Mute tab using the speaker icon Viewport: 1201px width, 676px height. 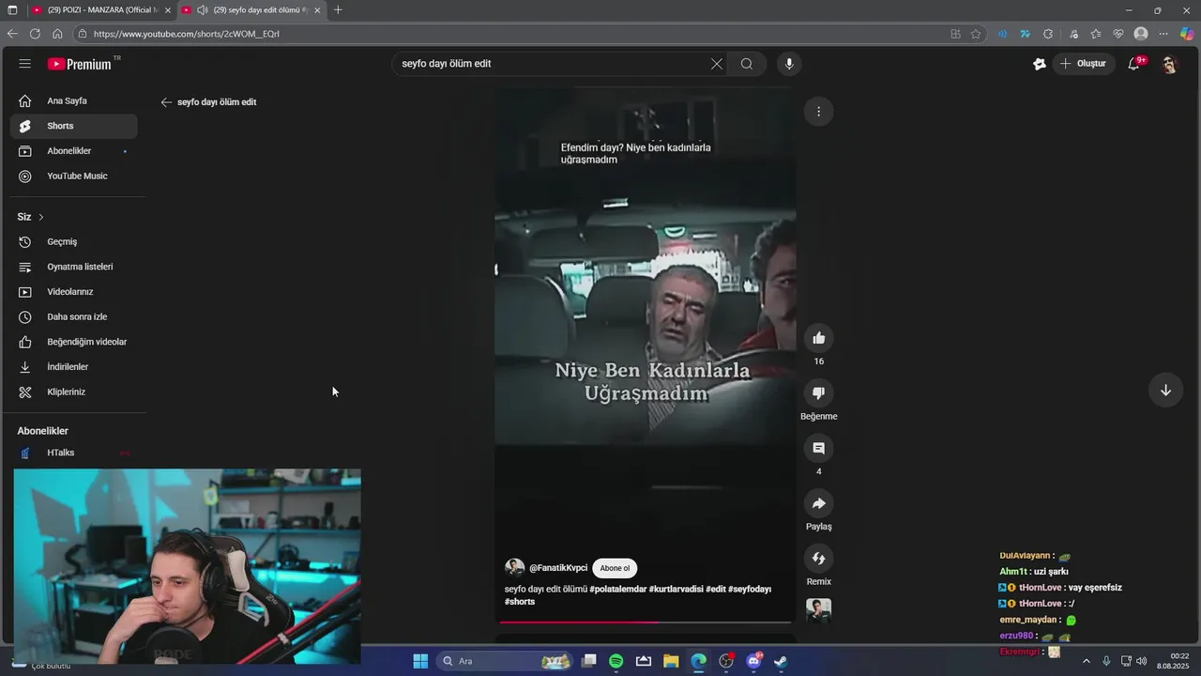click(x=203, y=10)
